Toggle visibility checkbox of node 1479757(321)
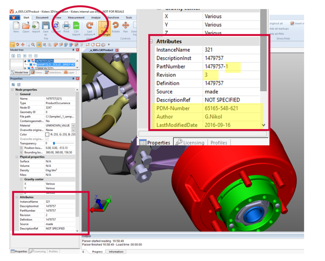 coord(29,61)
